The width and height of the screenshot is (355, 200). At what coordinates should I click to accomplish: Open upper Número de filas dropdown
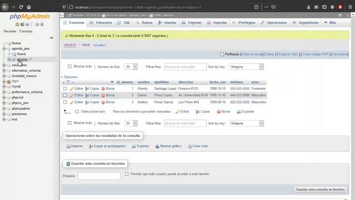[131, 67]
